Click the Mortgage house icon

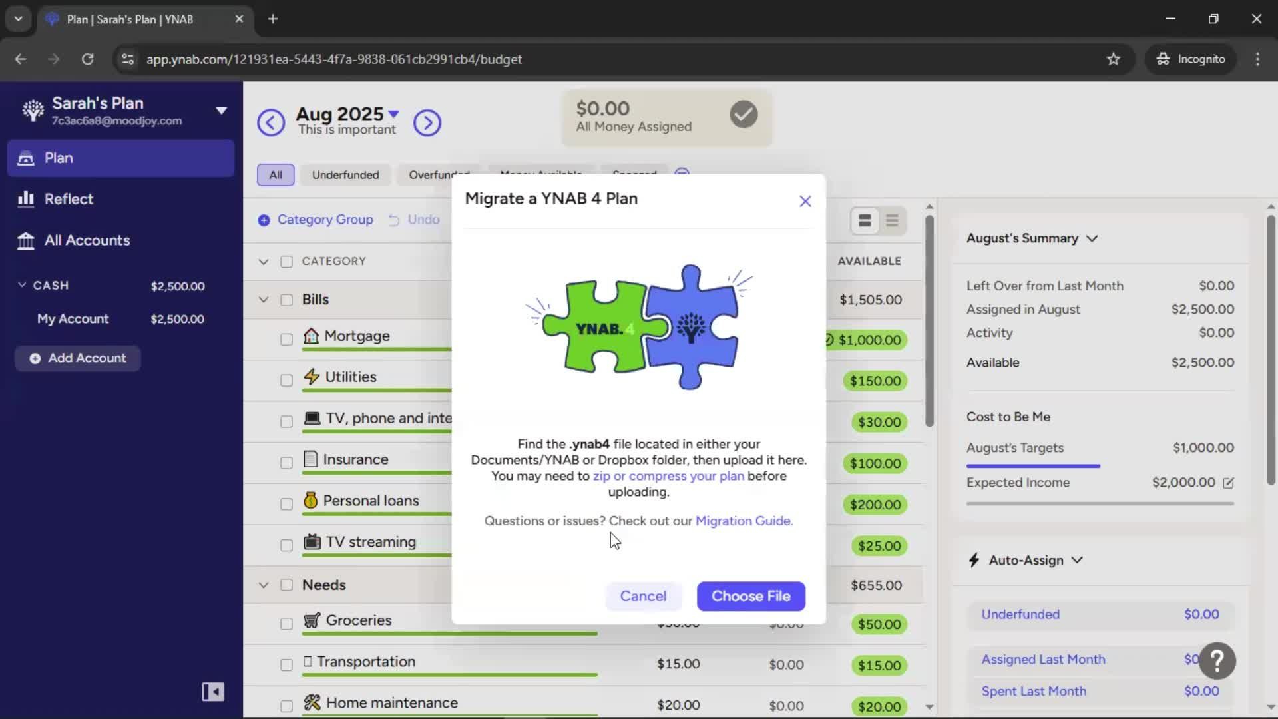click(x=311, y=336)
